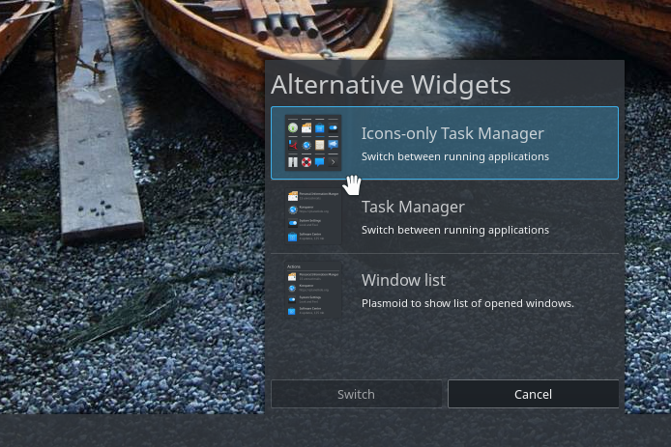Click the Actions header in Window list thumbnail
Screen dimensions: 671x447
coord(294,266)
